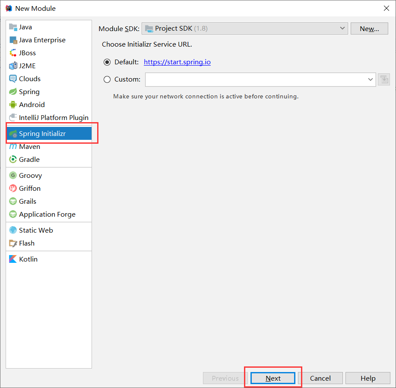Image resolution: width=396 pixels, height=388 pixels.
Task: Click the Gradle label text
Action: coord(29,160)
